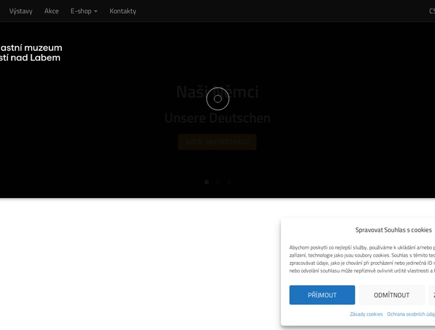Expand the E-shop dropdown menu
The height and width of the screenshot is (330, 435).
click(x=84, y=11)
